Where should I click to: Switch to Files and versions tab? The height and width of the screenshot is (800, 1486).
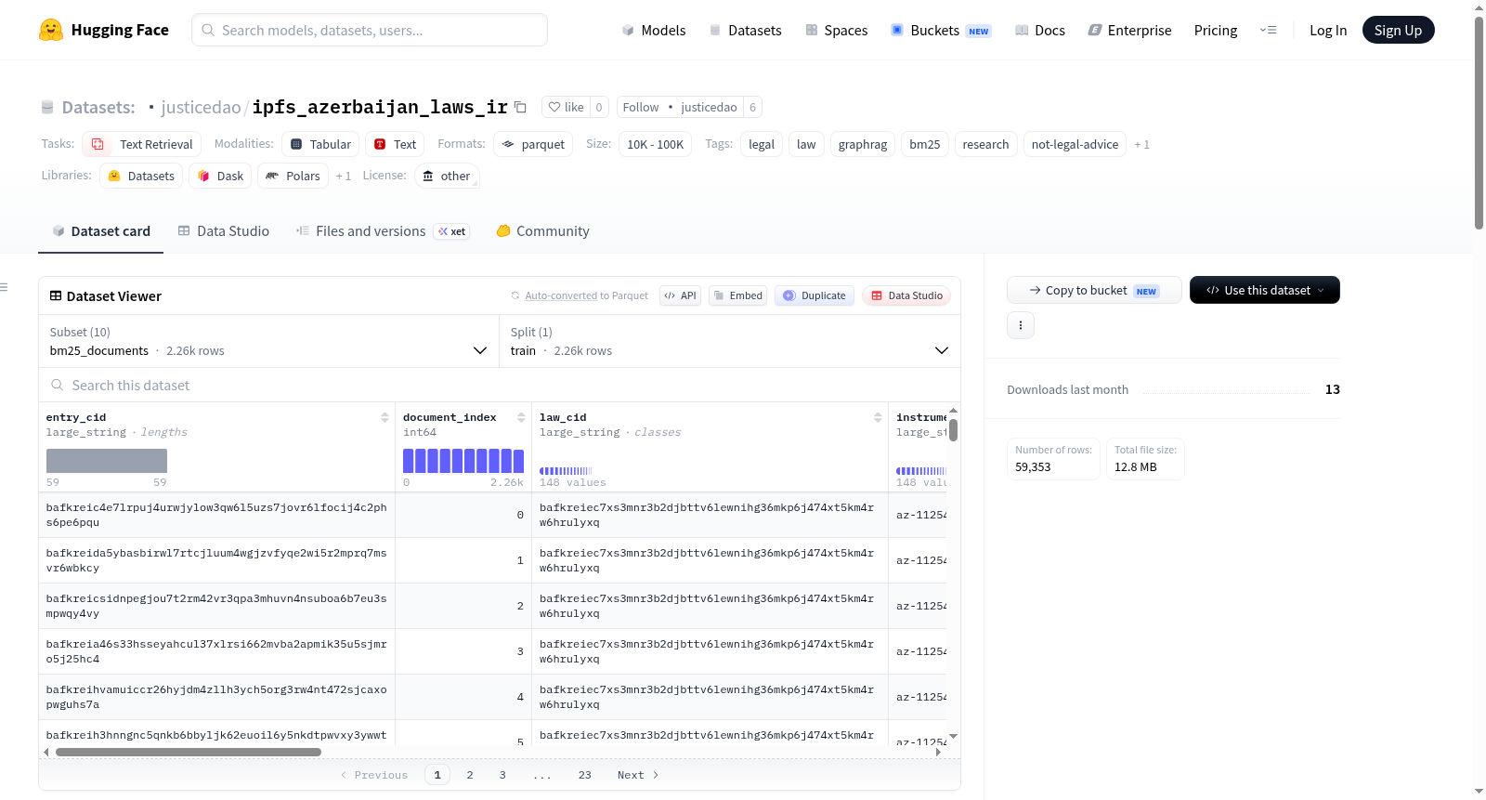pos(383,231)
